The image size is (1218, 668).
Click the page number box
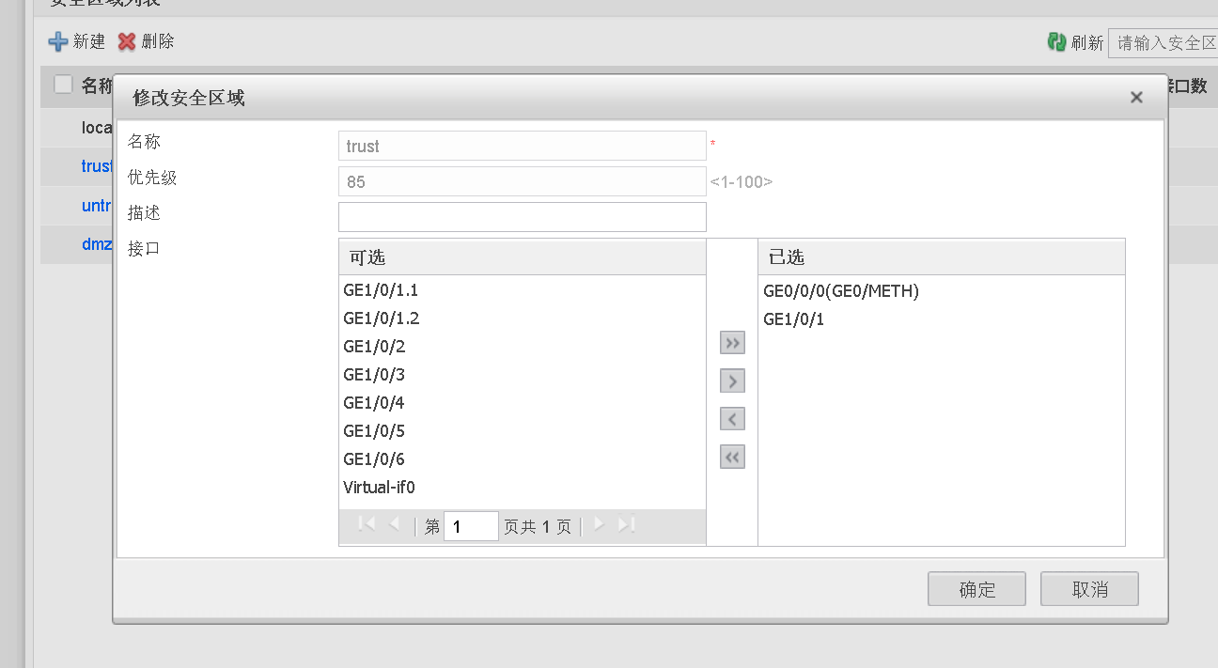point(471,526)
